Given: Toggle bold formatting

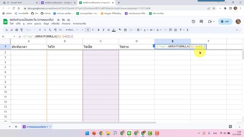Looking at the screenshot, I should click(98, 30).
